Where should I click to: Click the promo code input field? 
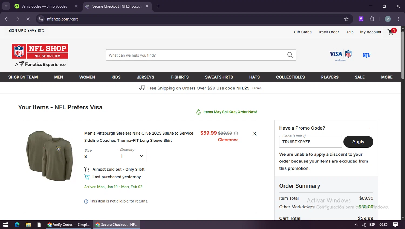[310, 142]
